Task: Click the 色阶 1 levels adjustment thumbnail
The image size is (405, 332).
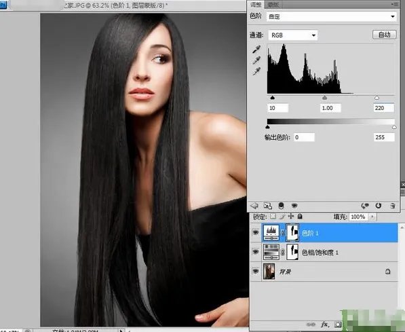Action: coord(271,233)
